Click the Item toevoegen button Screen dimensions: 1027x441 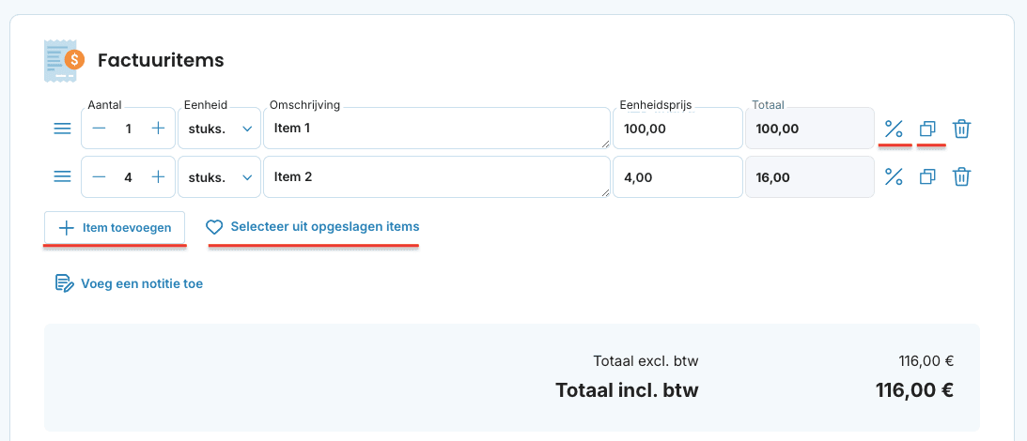[115, 228]
